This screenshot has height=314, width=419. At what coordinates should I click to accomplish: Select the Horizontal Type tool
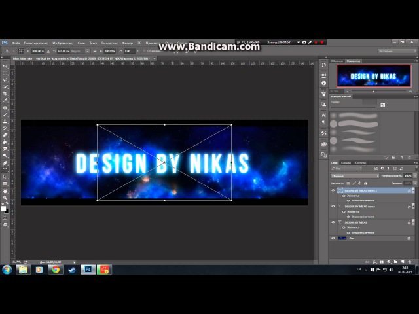pyautogui.click(x=5, y=170)
